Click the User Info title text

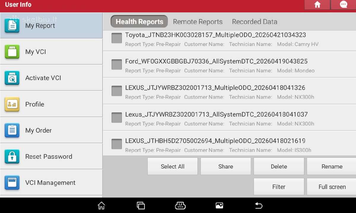tap(18, 5)
